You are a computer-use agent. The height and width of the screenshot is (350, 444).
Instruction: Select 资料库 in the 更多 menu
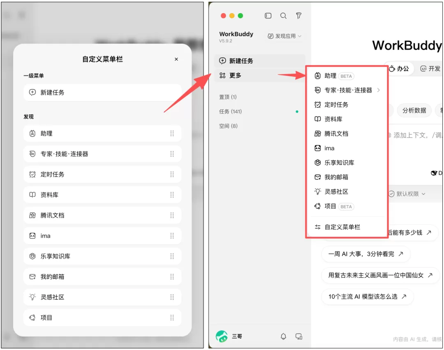347,119
